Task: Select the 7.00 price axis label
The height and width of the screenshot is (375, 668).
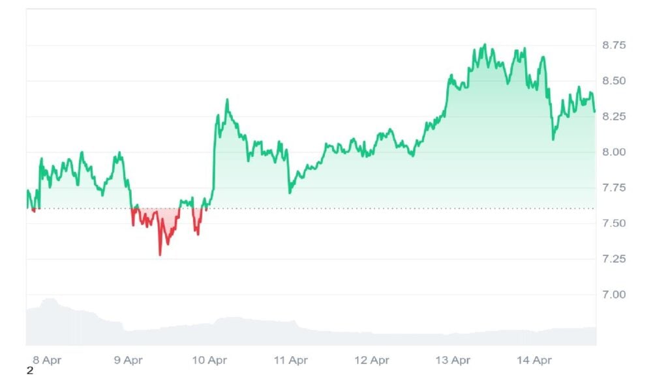Action: pyautogui.click(x=614, y=295)
